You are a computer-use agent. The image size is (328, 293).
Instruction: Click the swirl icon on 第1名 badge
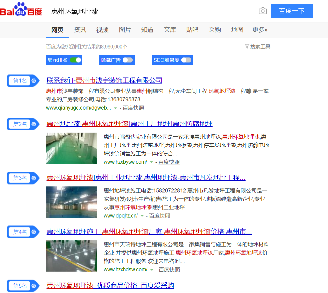coord(34,81)
